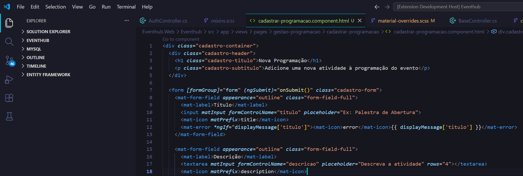Image resolution: width=523 pixels, height=176 pixels.
Task: Click the Extension Development Host command center box
Action: pyautogui.click(x=458, y=7)
